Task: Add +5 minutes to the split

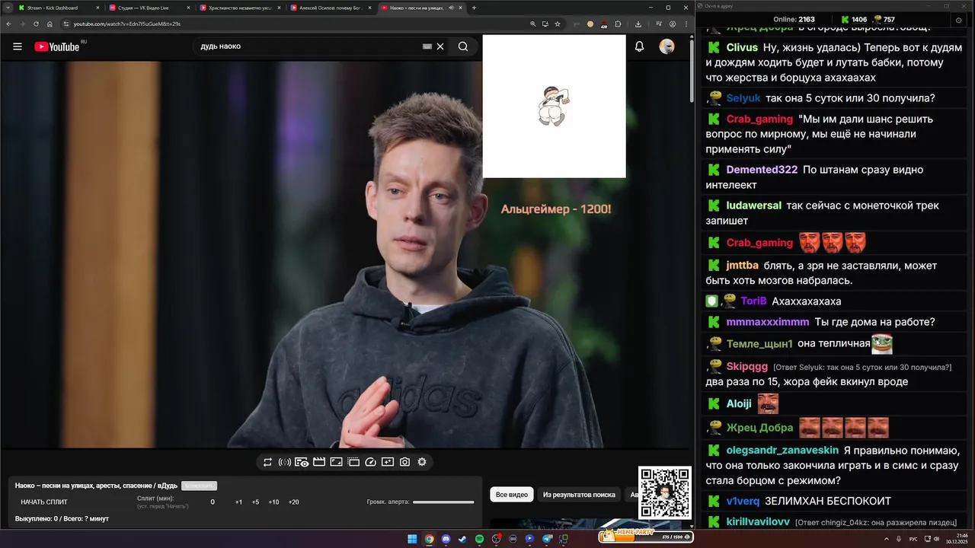Action: click(255, 502)
